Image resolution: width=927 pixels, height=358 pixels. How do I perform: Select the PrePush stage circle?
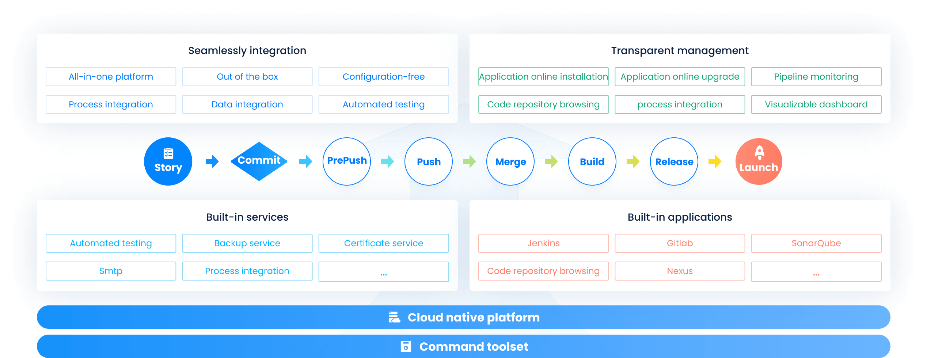347,161
